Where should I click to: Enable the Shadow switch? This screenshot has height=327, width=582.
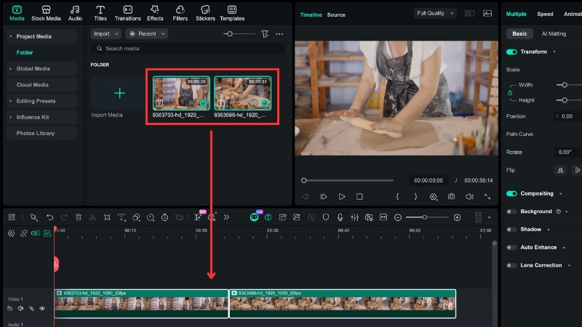pos(511,230)
